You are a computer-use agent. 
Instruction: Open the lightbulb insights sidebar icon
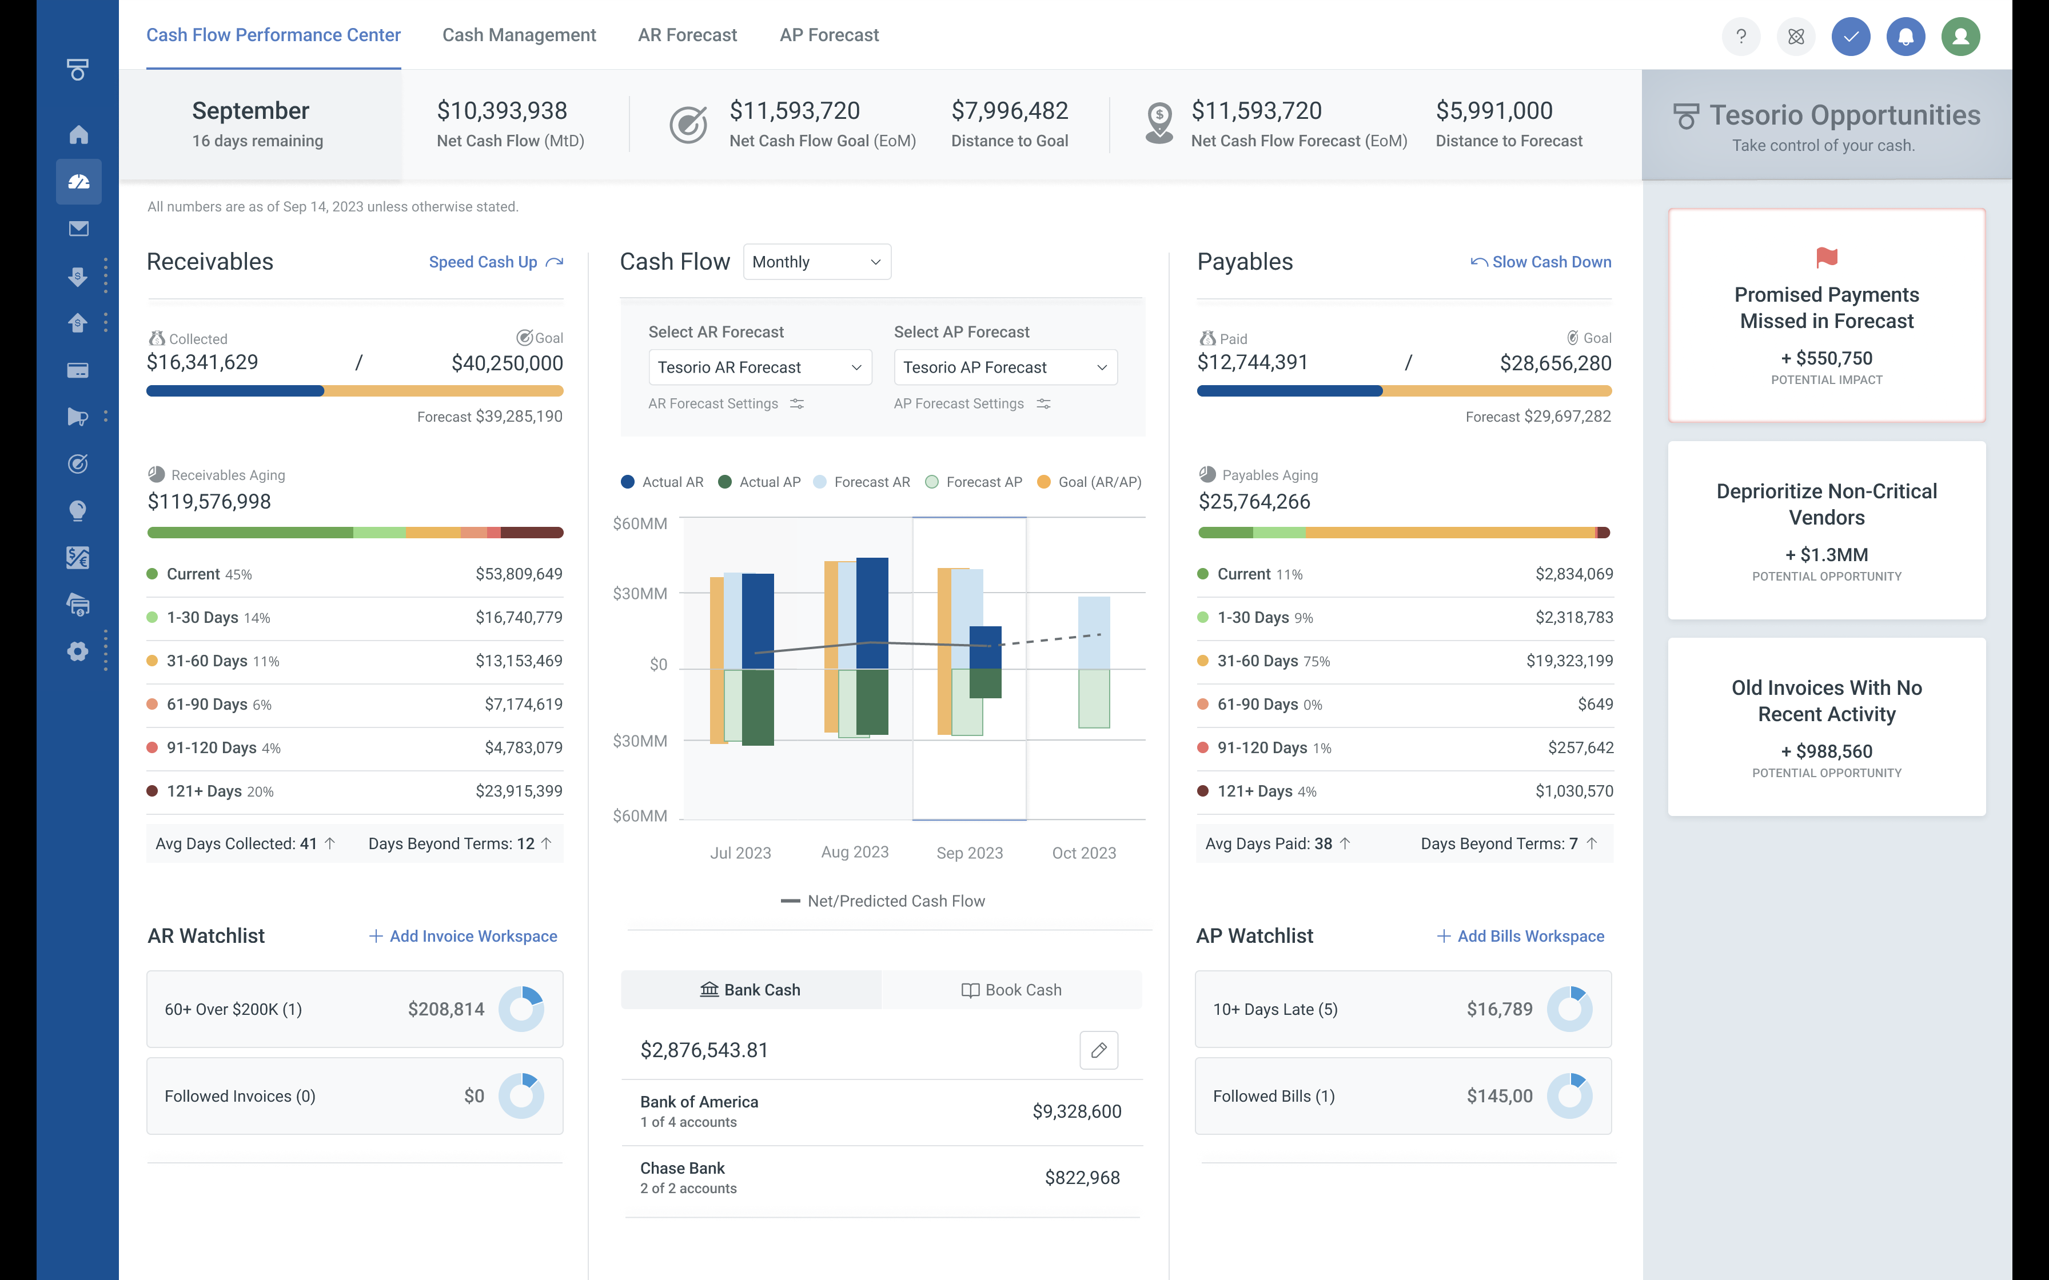tap(78, 510)
